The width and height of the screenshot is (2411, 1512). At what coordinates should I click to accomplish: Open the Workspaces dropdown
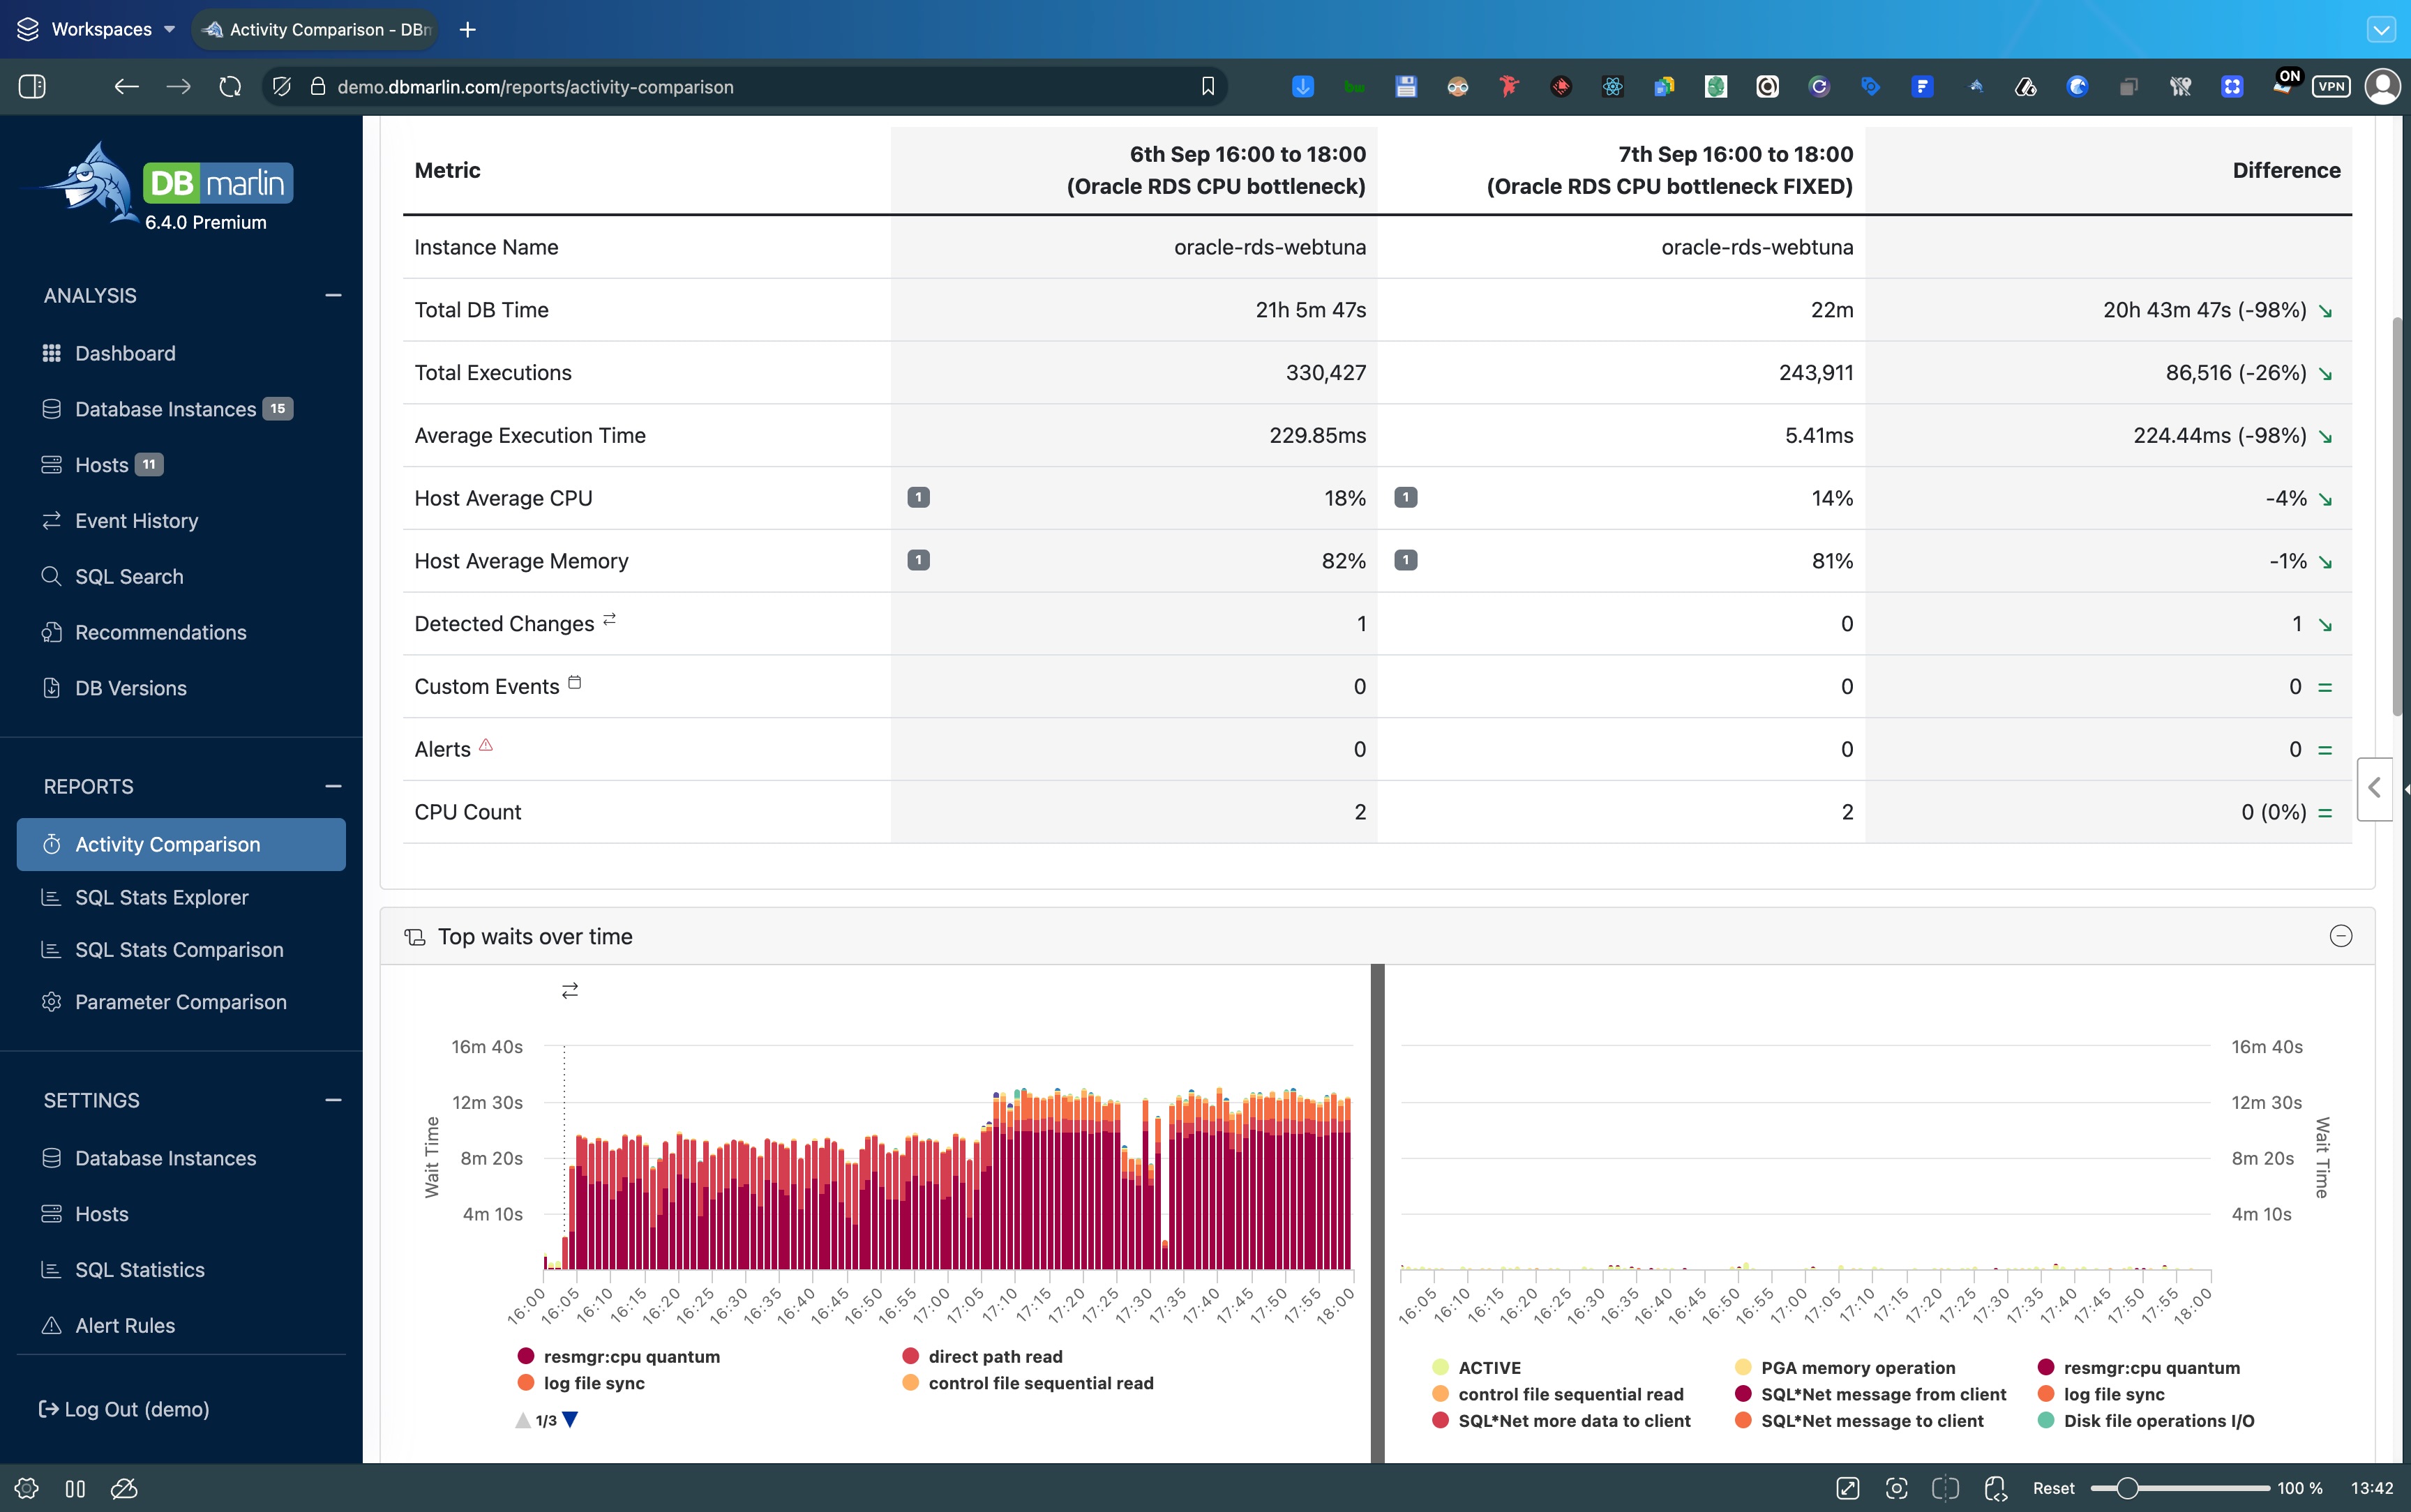point(97,29)
